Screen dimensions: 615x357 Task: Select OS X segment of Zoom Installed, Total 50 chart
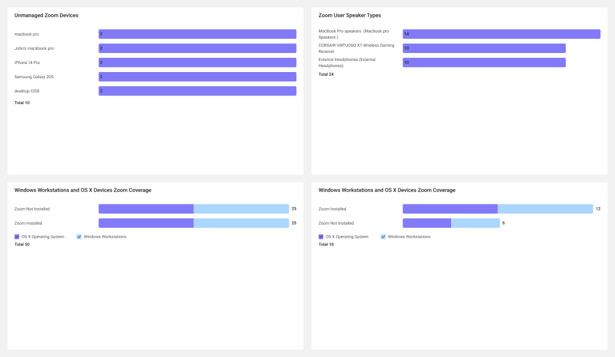click(146, 223)
